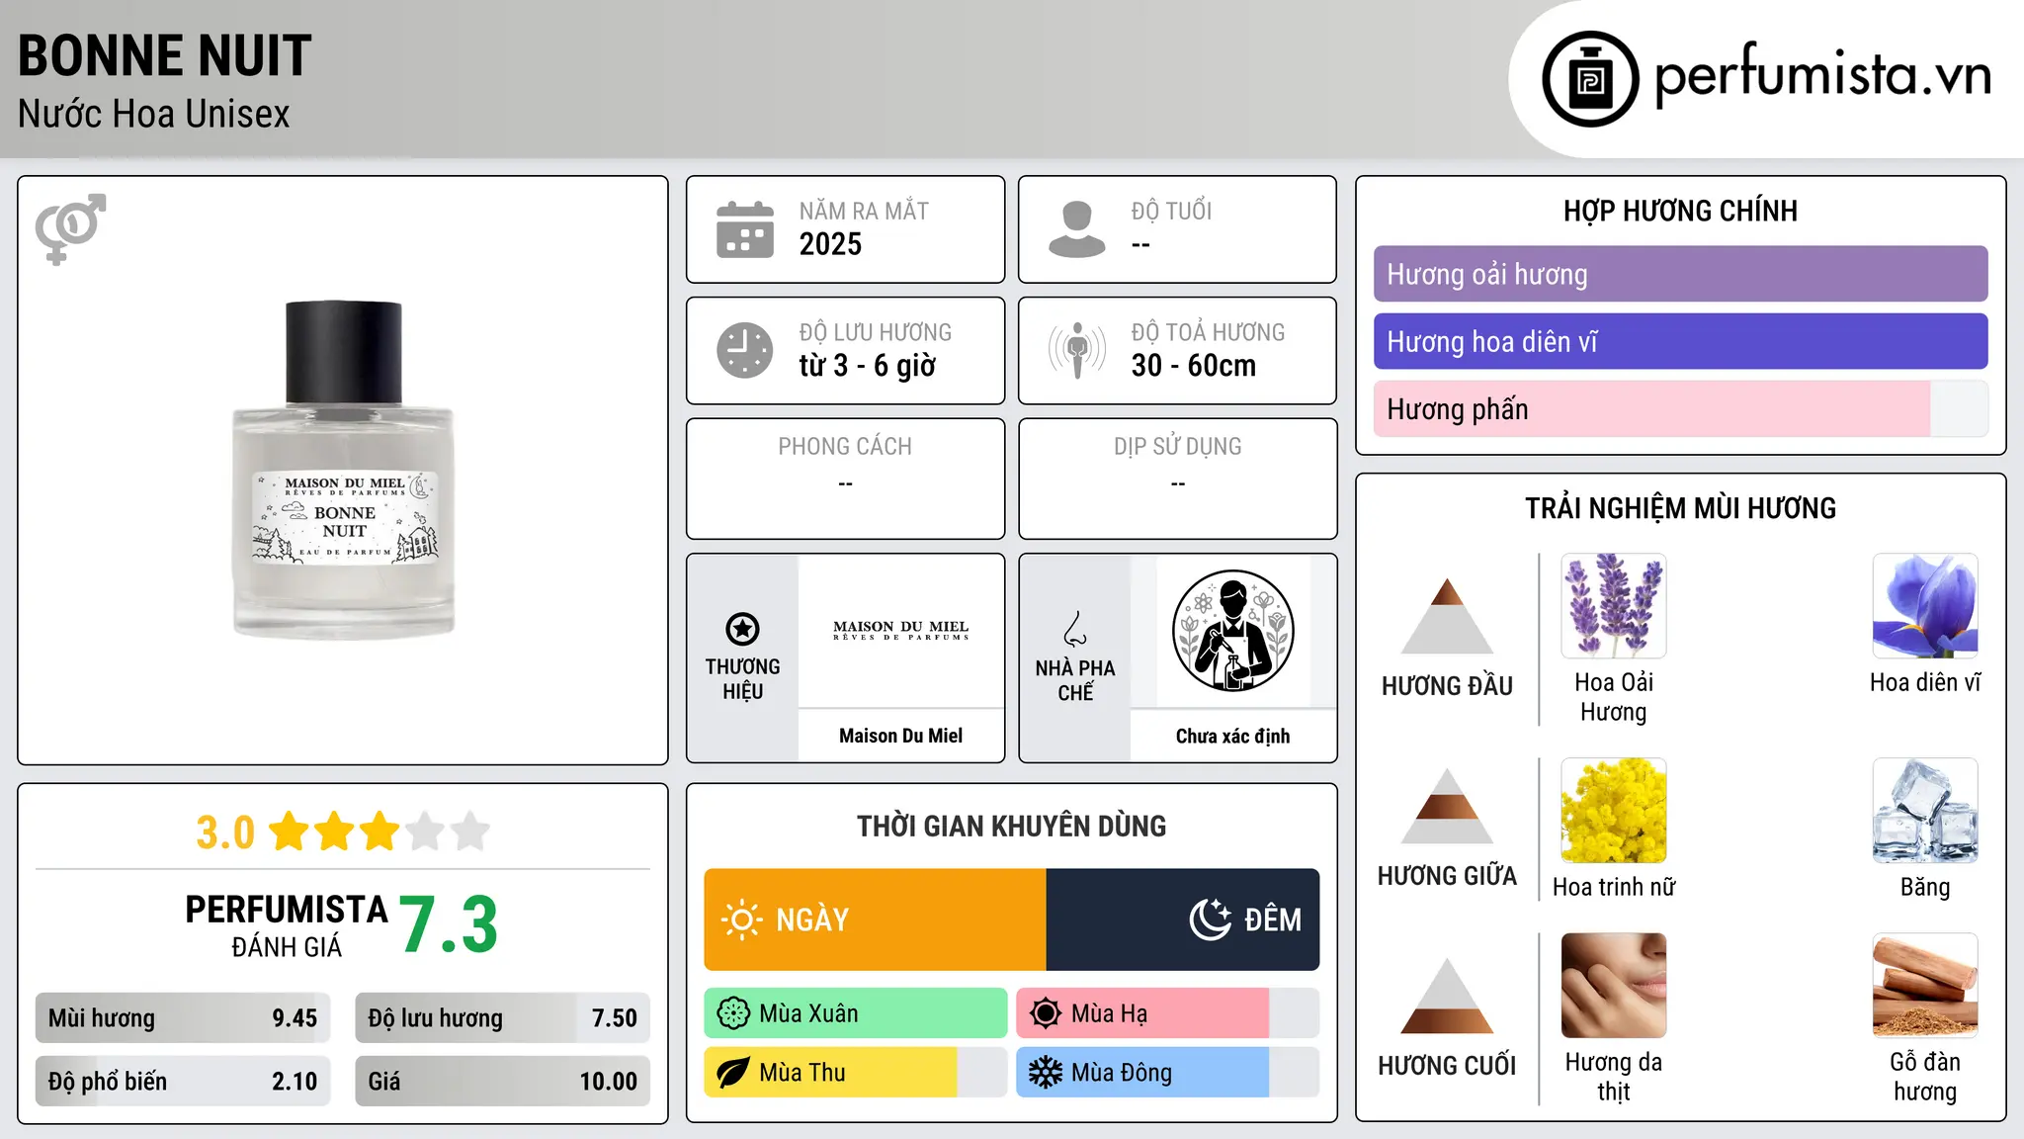The width and height of the screenshot is (2024, 1139).
Task: Click the TRẢI NGHIỆM MÙI HƯƠNG heading
Action: [1681, 508]
